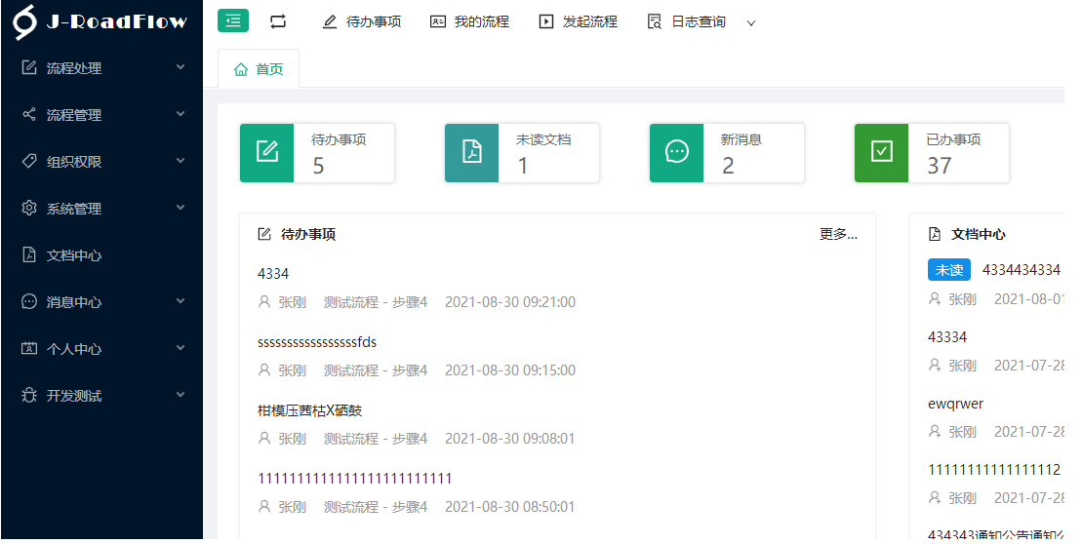Click 消息中心 chat bubble icon in sidebar
Screen dimensions: 1082x544
point(29,301)
